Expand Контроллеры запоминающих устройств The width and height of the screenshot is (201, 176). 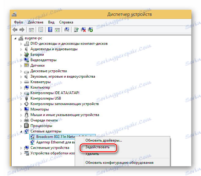coord(21,104)
